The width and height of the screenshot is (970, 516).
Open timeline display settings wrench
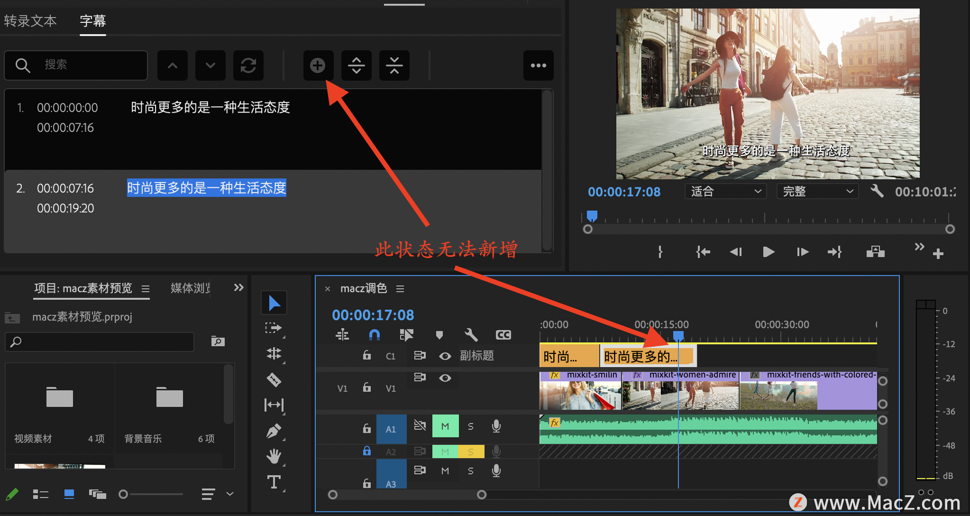point(471,335)
